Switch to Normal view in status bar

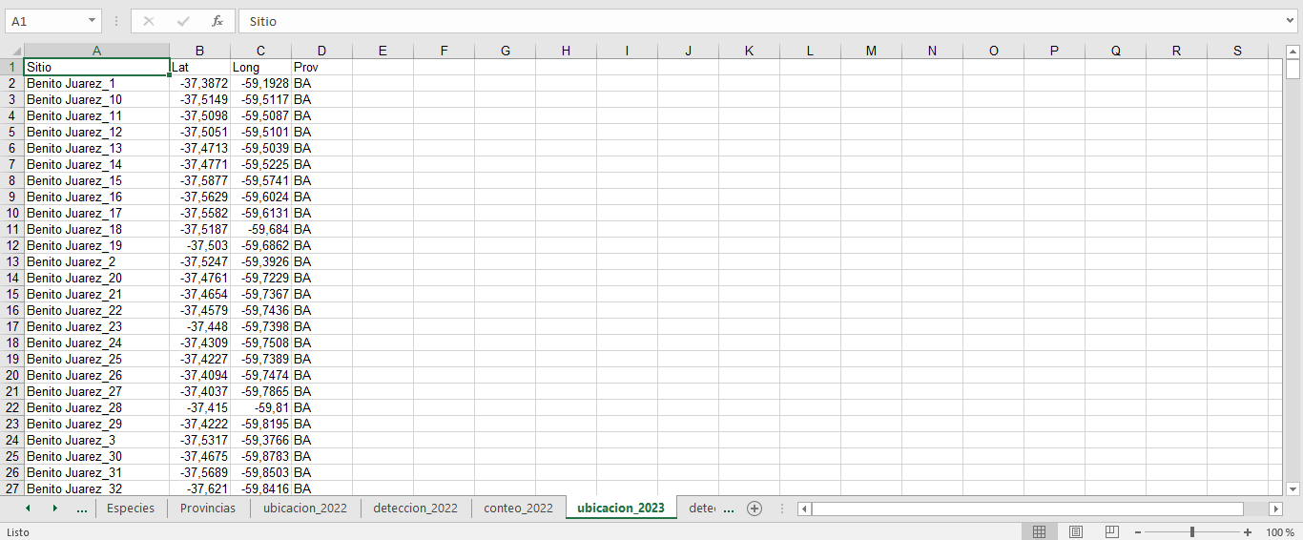tap(1040, 531)
